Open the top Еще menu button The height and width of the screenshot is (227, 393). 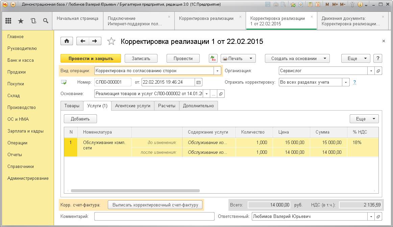tap(355, 59)
